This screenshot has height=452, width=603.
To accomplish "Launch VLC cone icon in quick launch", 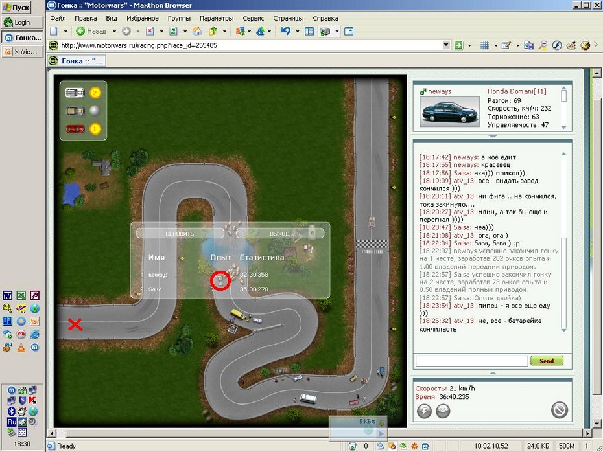I will 21,347.
